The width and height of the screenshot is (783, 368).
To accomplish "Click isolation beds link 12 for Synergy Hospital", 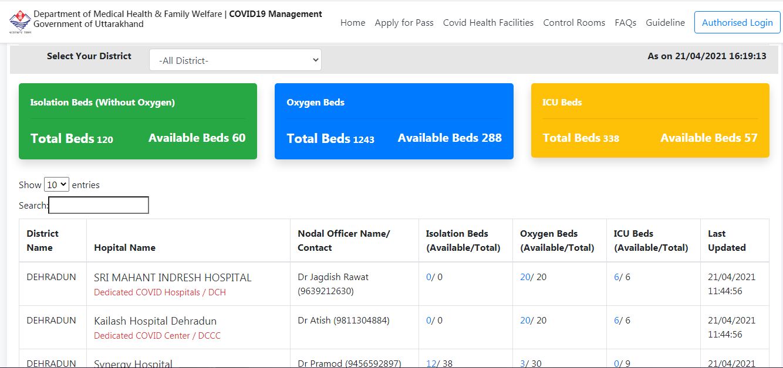I will (x=431, y=364).
